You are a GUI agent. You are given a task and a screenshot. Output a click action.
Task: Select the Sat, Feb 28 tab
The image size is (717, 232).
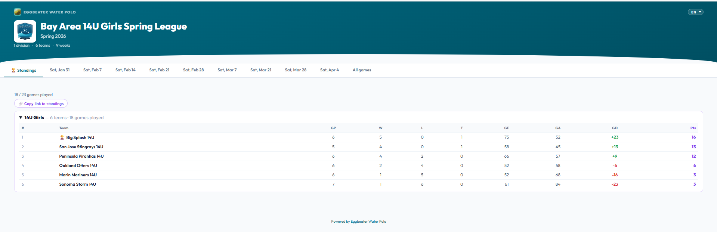pyautogui.click(x=193, y=70)
